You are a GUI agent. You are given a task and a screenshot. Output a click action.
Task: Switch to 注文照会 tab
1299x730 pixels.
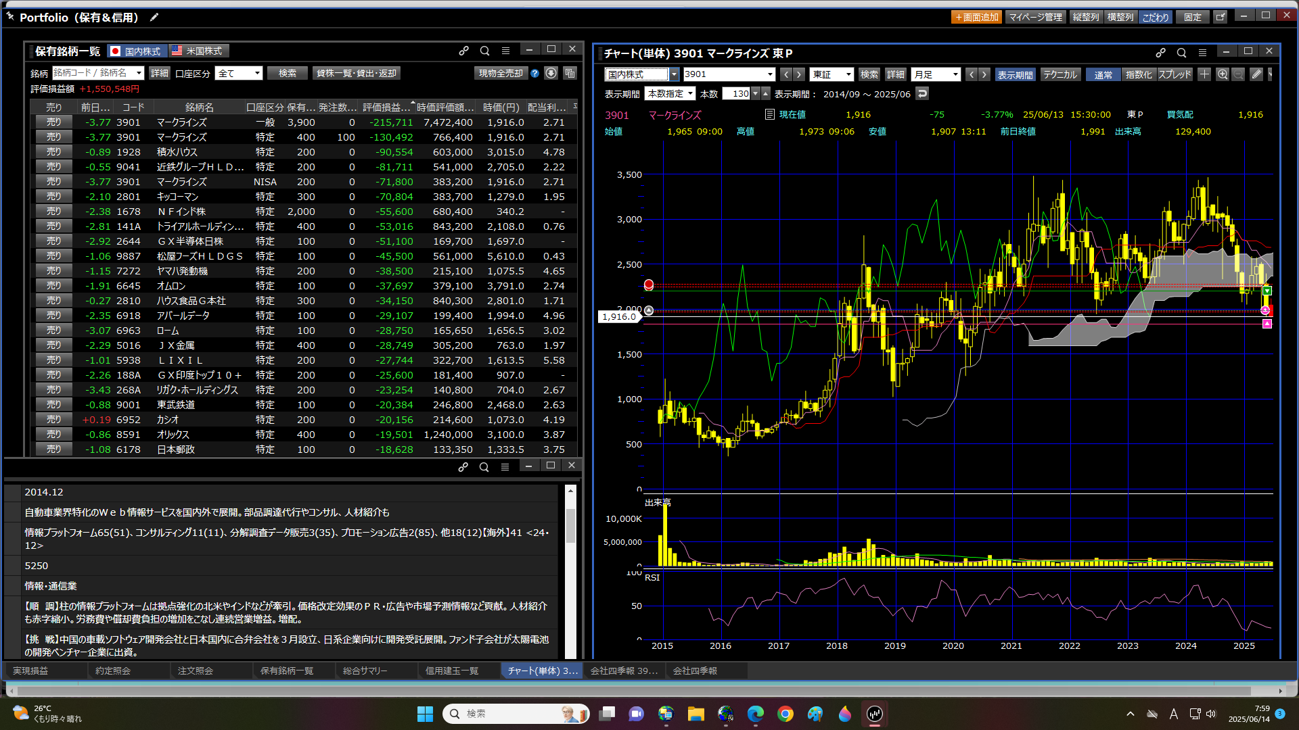pyautogui.click(x=211, y=671)
